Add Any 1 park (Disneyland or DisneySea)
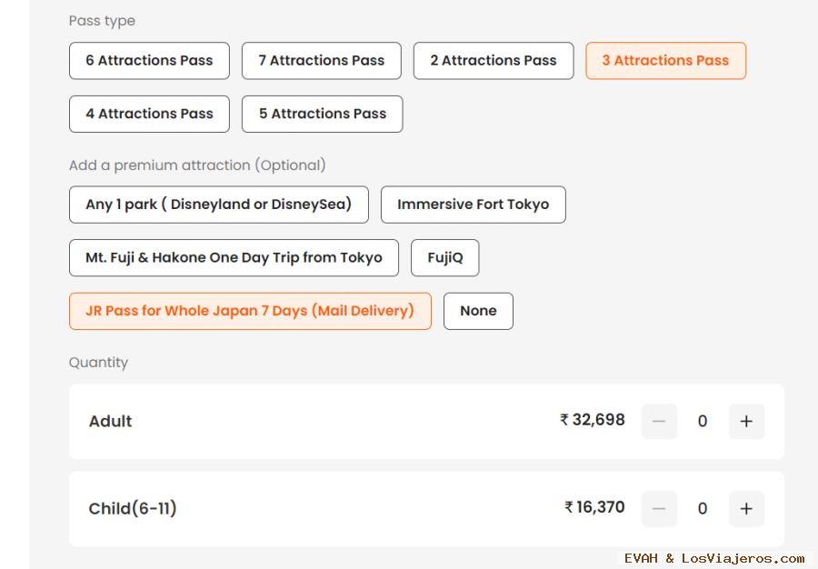Image resolution: width=818 pixels, height=569 pixels. 218,205
